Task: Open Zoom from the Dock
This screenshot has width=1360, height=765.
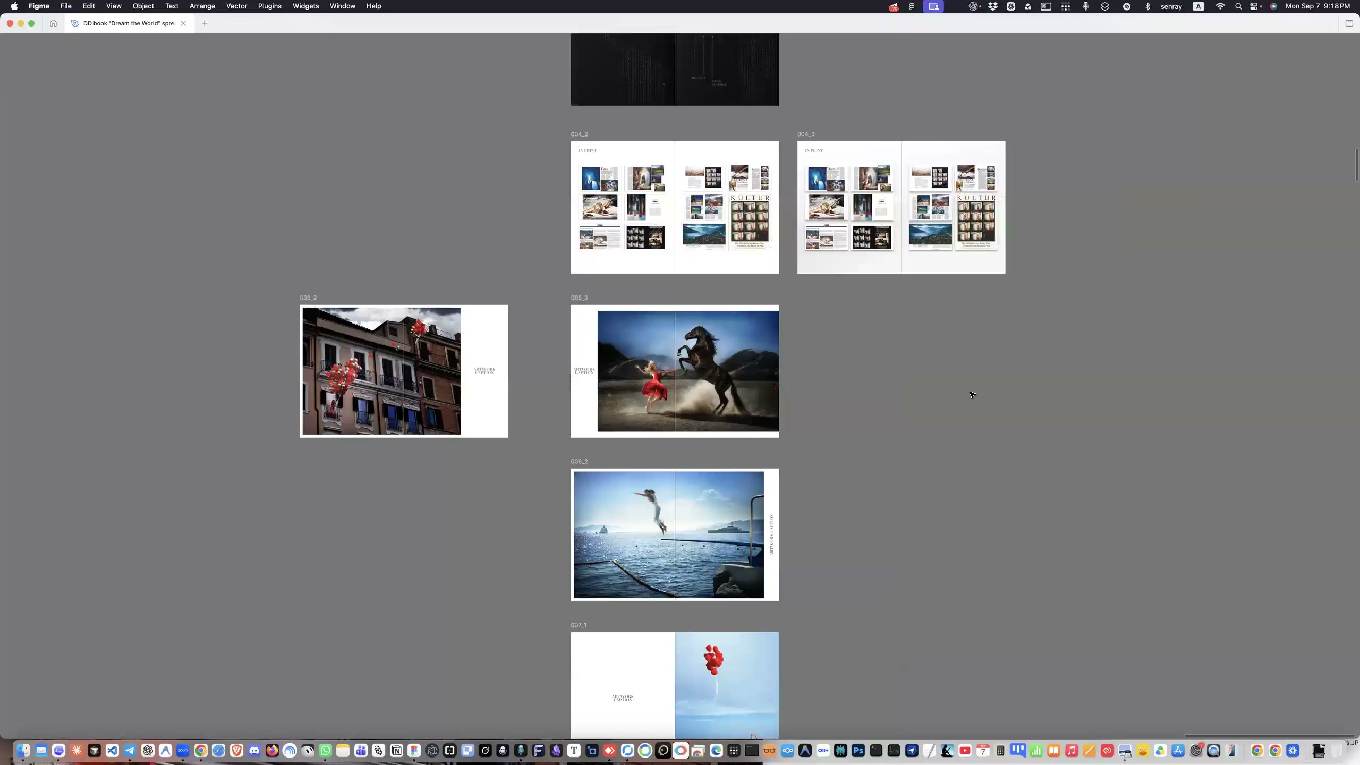Action: pos(183,751)
